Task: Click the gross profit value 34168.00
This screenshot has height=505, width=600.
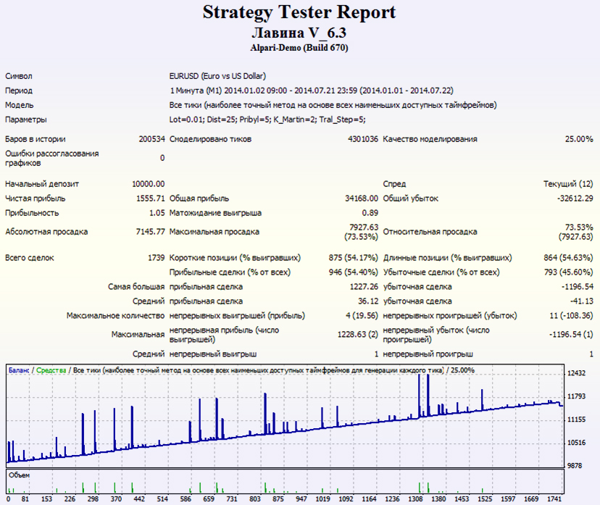Action: coord(361,199)
